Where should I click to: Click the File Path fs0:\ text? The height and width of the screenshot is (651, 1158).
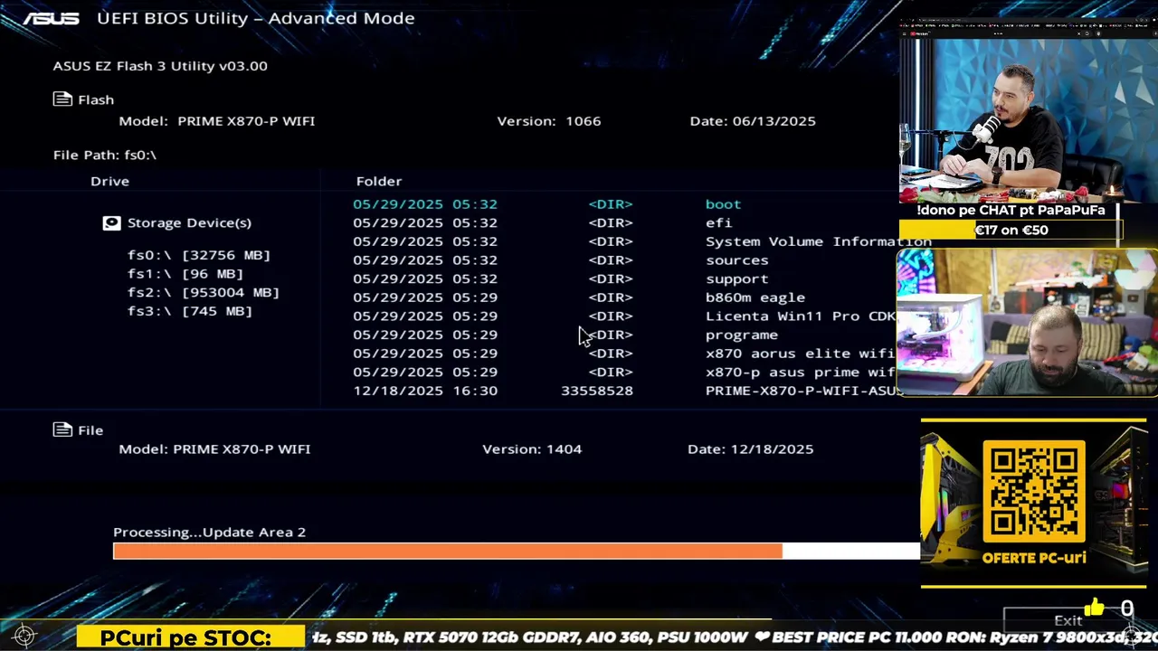[x=105, y=155]
